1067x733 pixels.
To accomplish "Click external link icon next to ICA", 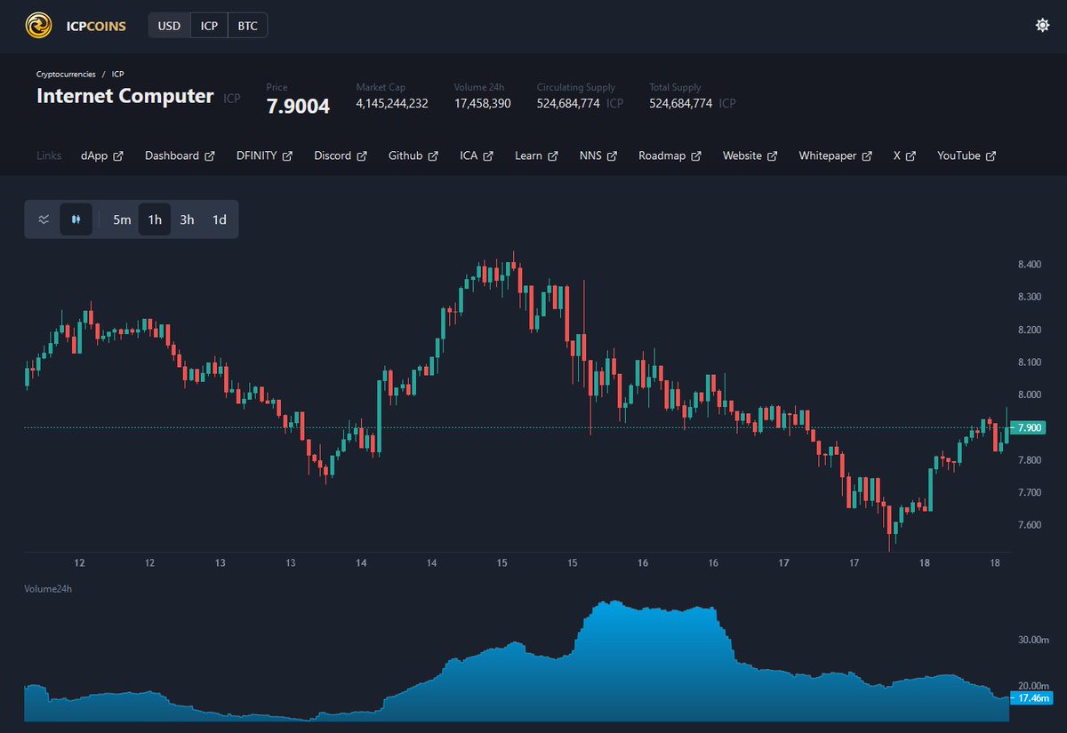I will coord(488,156).
